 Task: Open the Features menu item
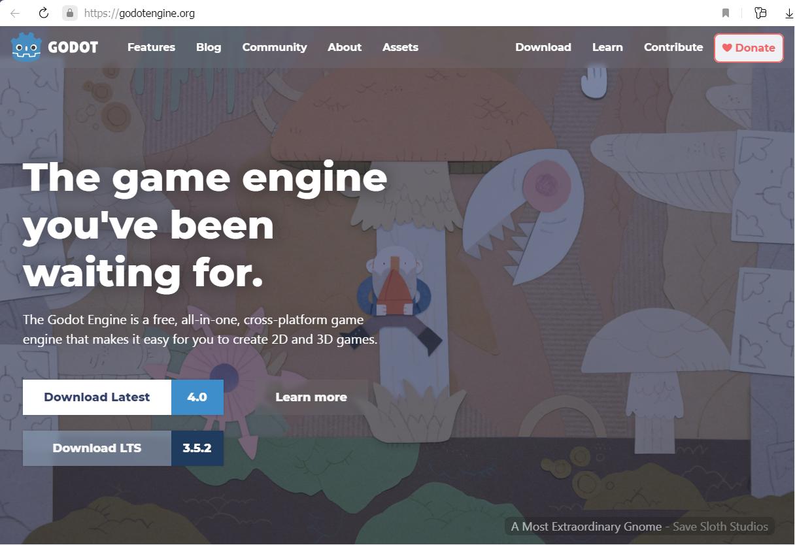tap(151, 47)
